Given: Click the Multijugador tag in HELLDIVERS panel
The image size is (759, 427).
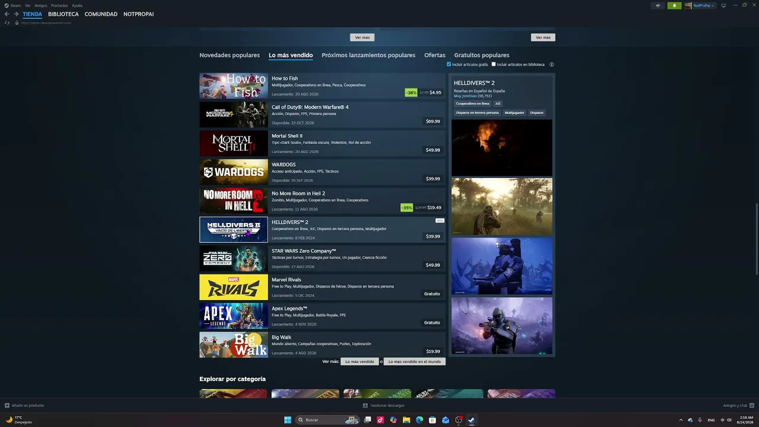Looking at the screenshot, I should (514, 113).
